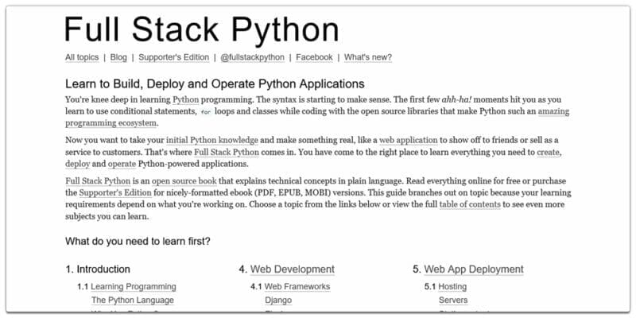Open Supporter's Edition link in third paragraph
The image size is (636, 318).
[x=115, y=192]
